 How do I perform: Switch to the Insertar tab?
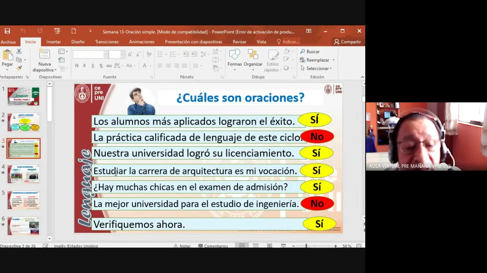coord(54,42)
